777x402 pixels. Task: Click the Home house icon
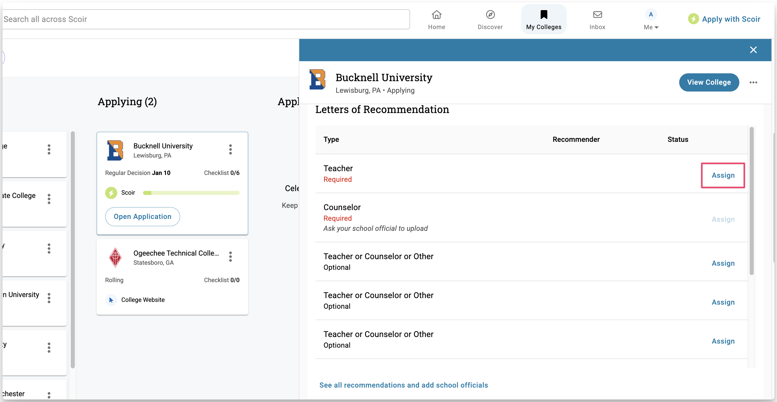436,14
